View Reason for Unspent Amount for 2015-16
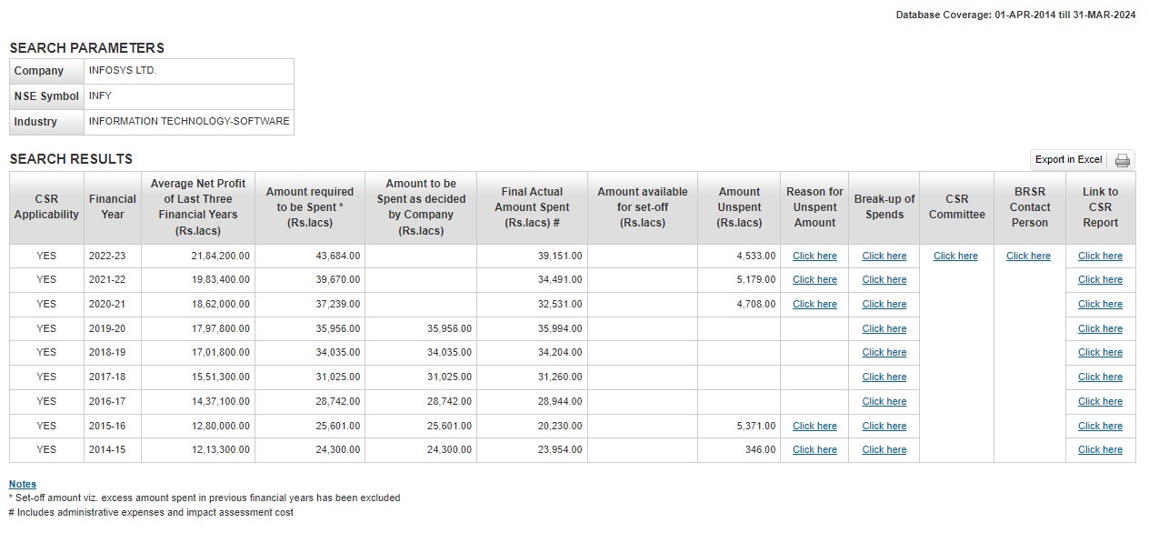This screenshot has width=1149, height=533. point(814,427)
